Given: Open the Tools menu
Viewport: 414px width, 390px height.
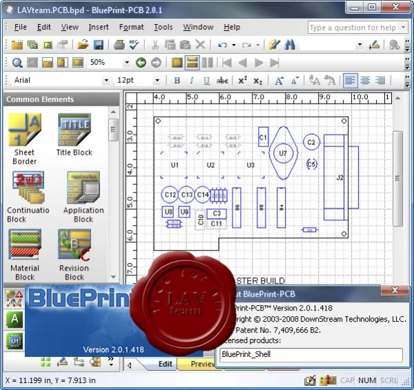Looking at the screenshot, I should 163,27.
